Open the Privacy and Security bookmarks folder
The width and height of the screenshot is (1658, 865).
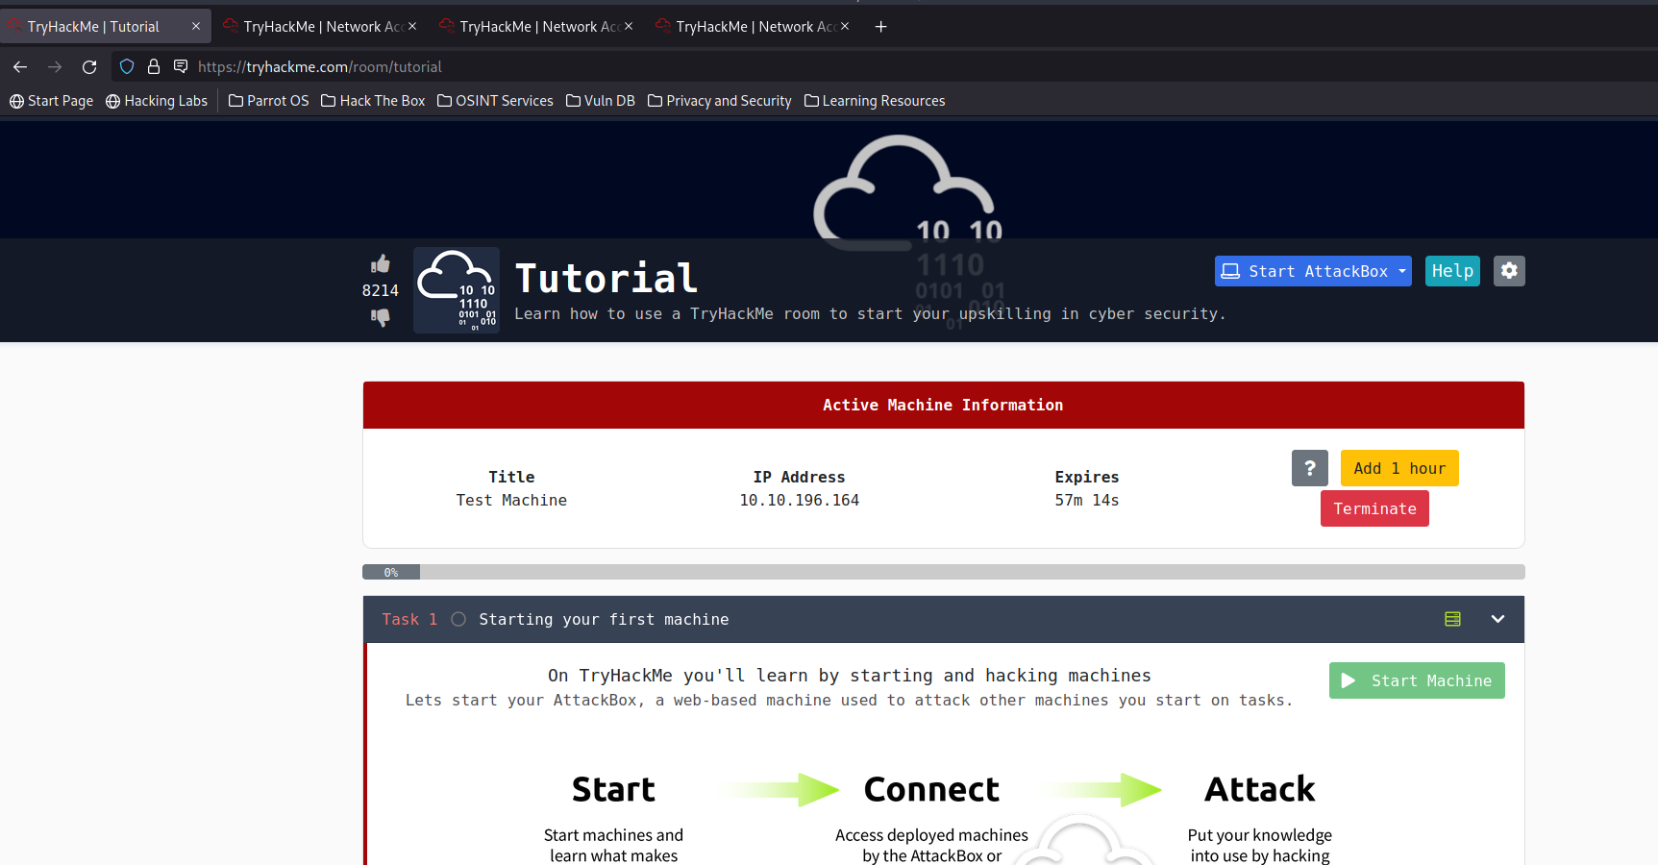pos(720,101)
